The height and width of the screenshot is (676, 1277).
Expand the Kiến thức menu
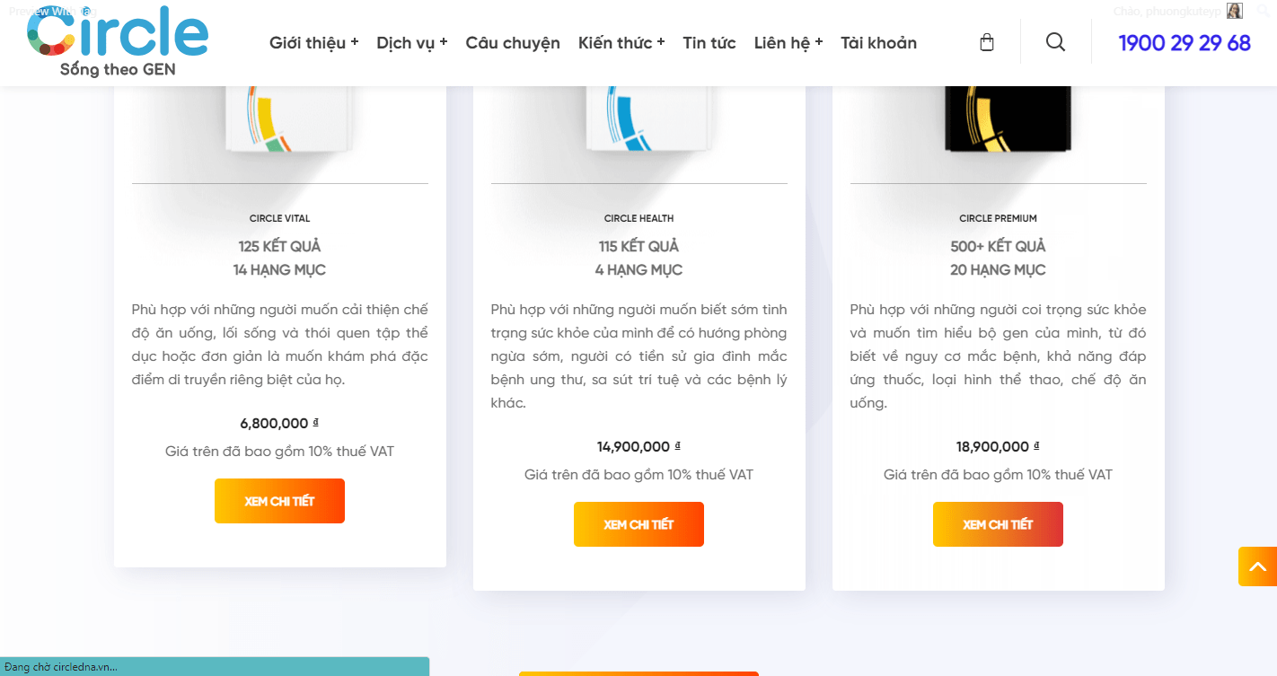pos(621,42)
